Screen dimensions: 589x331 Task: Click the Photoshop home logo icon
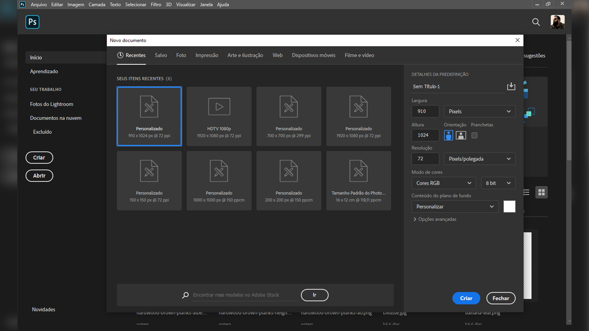(32, 22)
